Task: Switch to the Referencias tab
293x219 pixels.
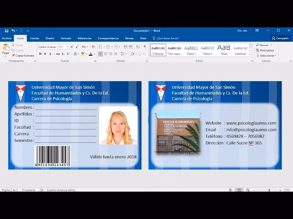Action: [x=84, y=38]
